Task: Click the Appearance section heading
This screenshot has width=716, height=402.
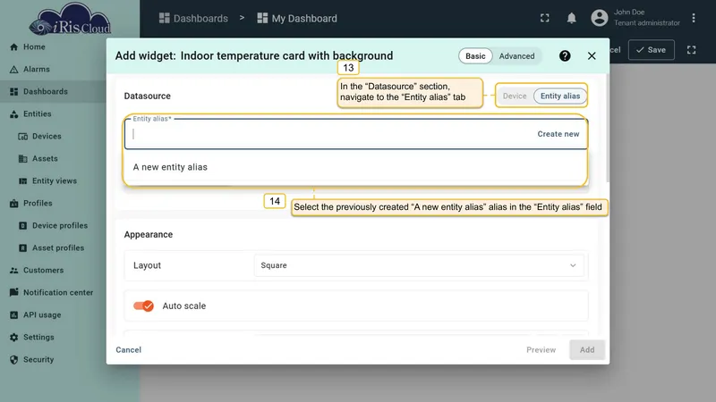Action: click(x=149, y=234)
